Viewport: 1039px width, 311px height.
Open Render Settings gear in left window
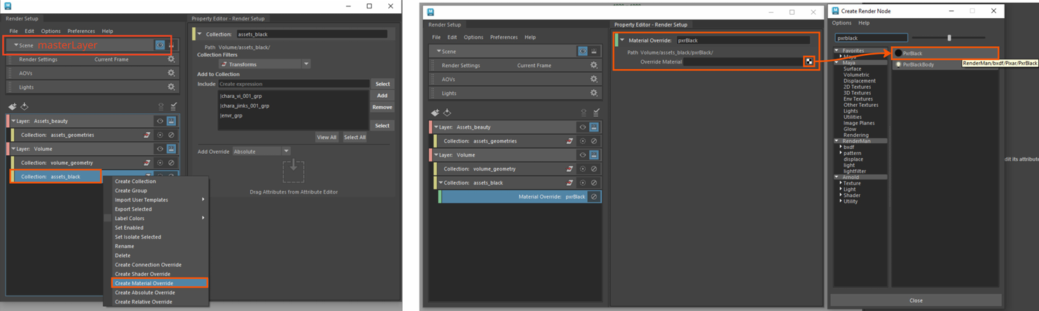pyautogui.click(x=171, y=59)
